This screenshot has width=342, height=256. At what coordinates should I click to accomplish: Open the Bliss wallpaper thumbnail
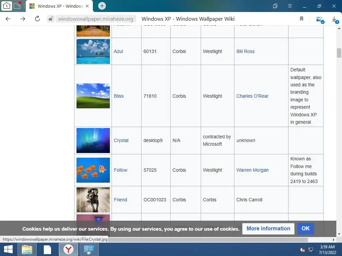pos(93,96)
